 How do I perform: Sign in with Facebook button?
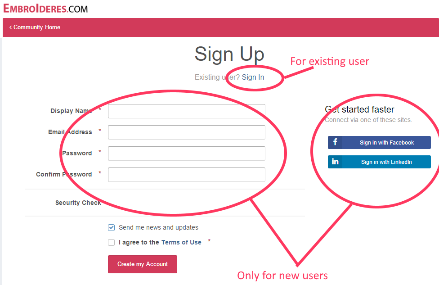[379, 142]
